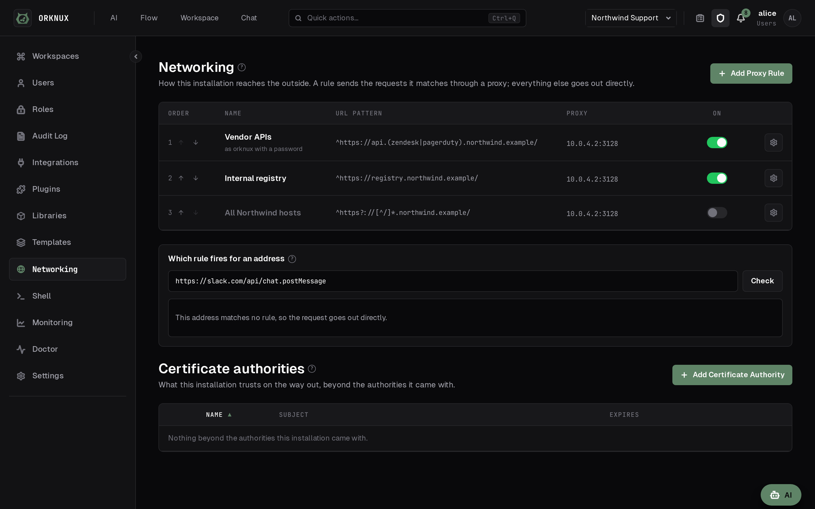The height and width of the screenshot is (509, 815).
Task: Click the ORKNUX logo icon
Action: [23, 18]
